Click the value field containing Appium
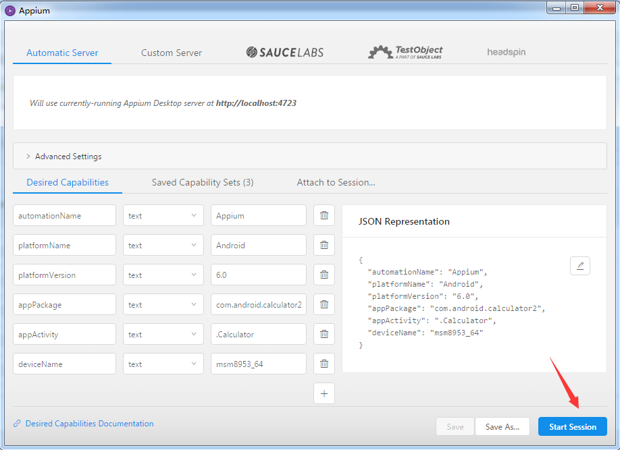 click(x=259, y=215)
